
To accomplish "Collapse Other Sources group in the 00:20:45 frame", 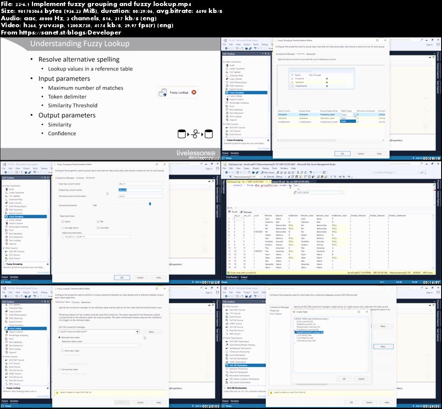I will pyautogui.click(x=3, y=357).
